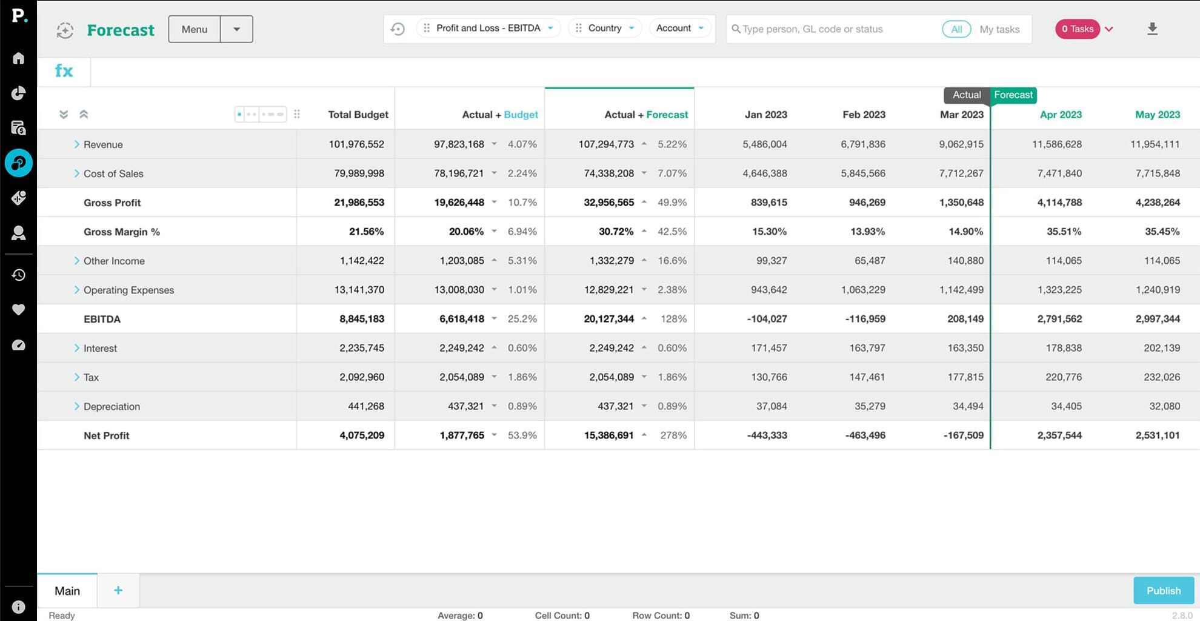Click the download icon at top right
This screenshot has width=1200, height=621.
[x=1152, y=29]
